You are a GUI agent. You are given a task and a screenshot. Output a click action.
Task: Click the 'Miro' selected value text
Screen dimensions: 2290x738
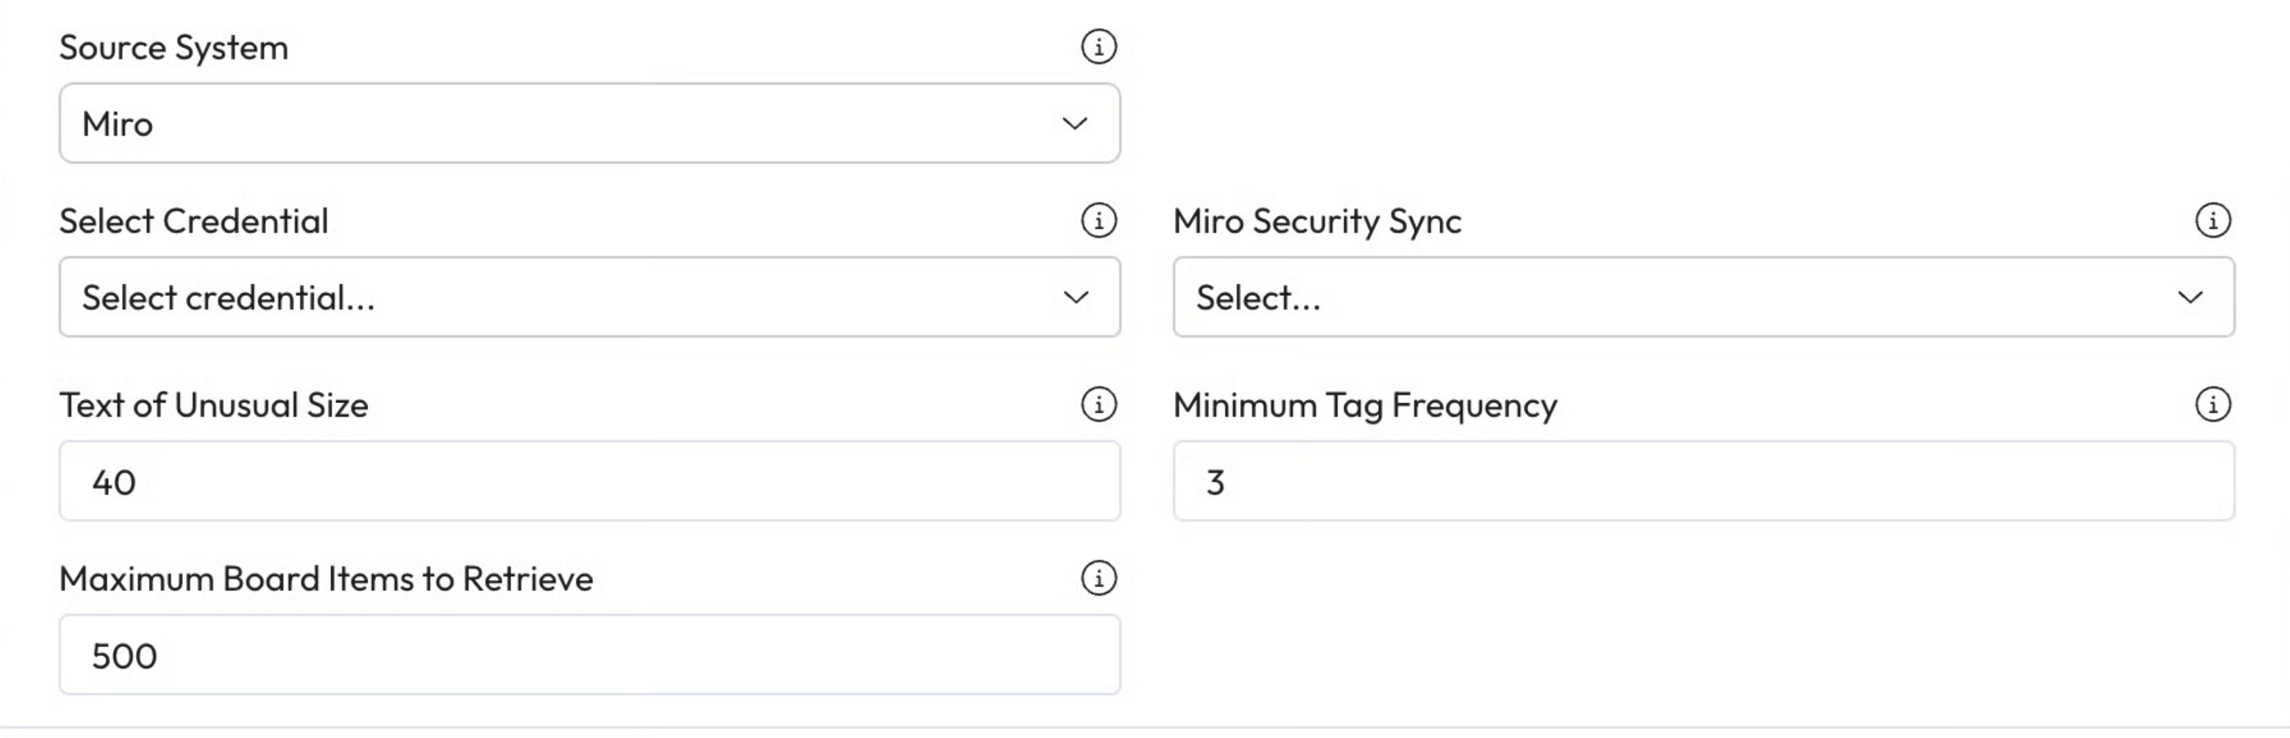click(117, 124)
